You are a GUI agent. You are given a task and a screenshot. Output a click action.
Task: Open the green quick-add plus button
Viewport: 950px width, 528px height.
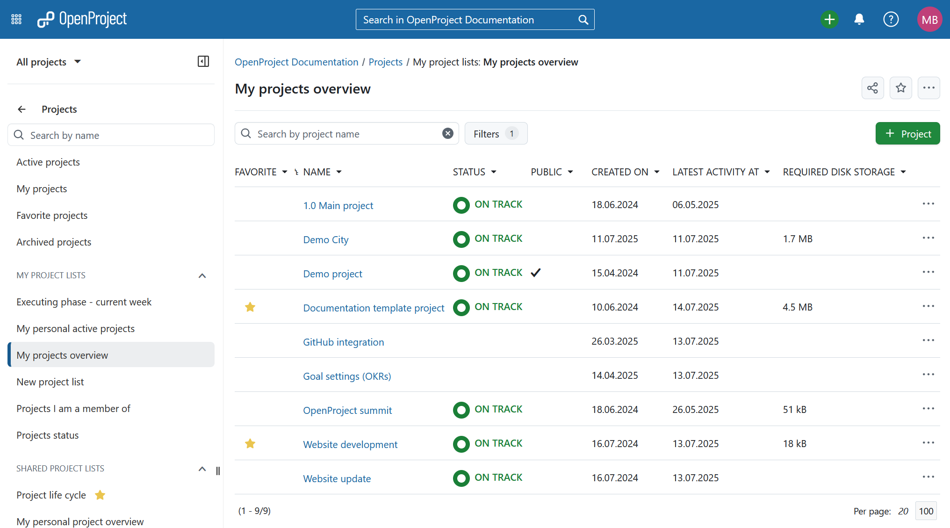829,19
